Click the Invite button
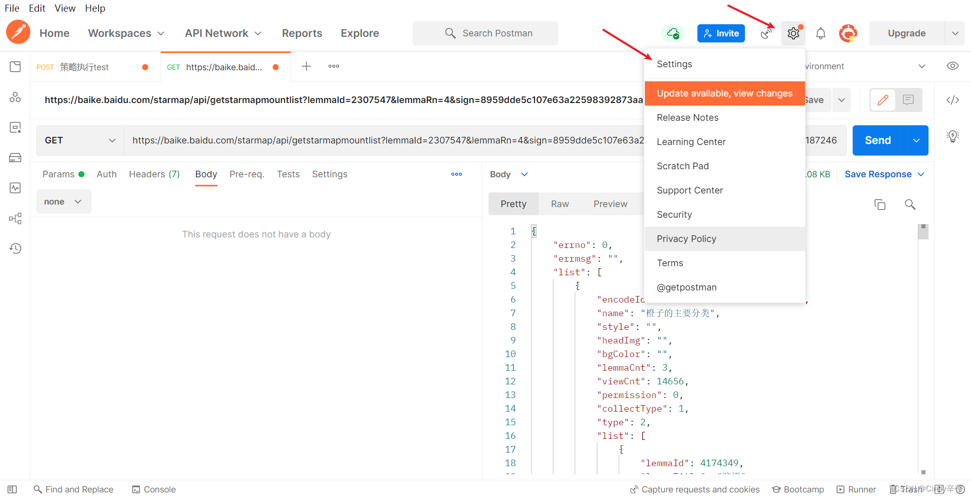The height and width of the screenshot is (498, 971). tap(721, 33)
